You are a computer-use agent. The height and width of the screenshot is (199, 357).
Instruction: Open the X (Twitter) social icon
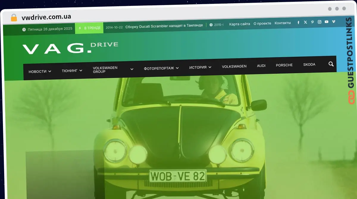click(306, 22)
